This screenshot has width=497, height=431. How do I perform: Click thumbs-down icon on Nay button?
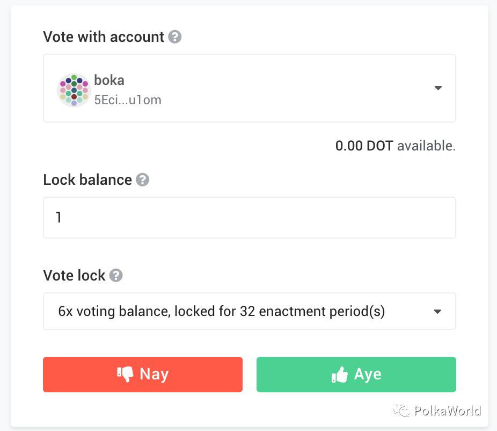(x=125, y=374)
